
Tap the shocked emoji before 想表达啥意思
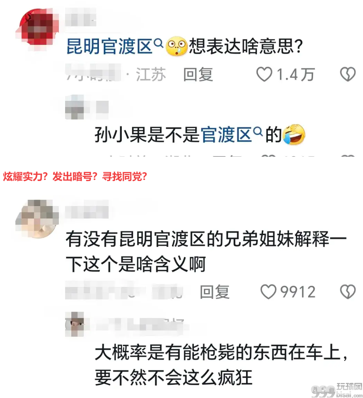(x=177, y=46)
